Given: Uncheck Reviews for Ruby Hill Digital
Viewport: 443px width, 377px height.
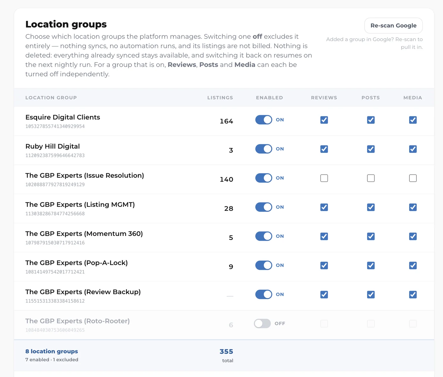Looking at the screenshot, I should tap(324, 149).
